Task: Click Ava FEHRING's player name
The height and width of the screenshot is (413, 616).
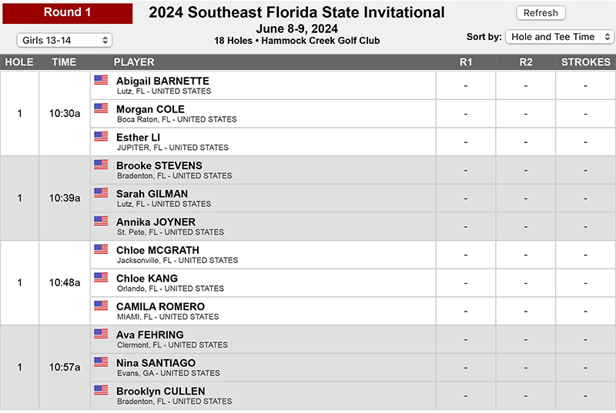Action: coord(149,335)
